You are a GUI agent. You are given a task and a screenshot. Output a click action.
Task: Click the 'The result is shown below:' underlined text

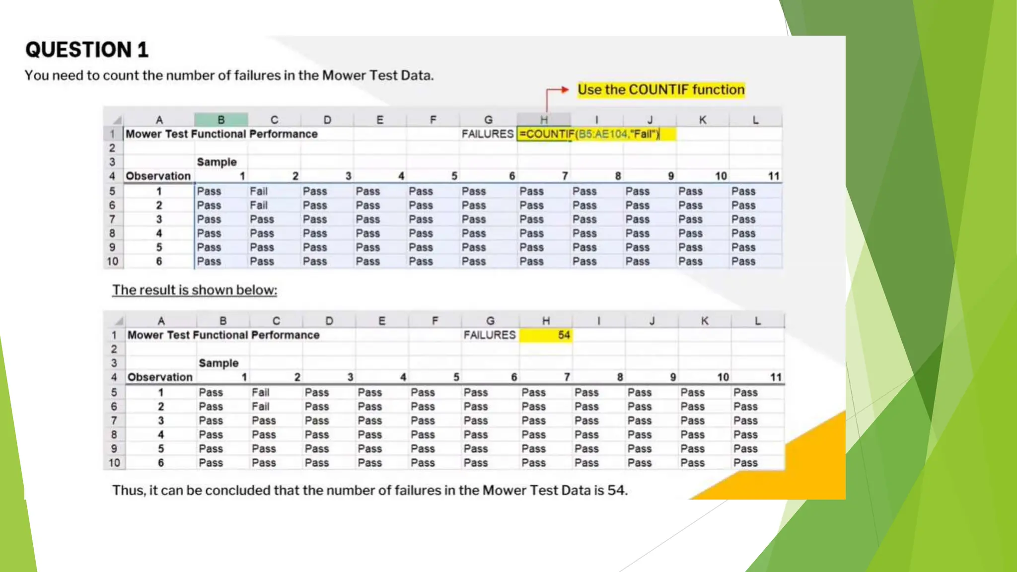194,290
